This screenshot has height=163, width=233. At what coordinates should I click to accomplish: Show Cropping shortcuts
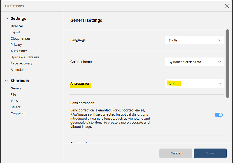point(18,113)
